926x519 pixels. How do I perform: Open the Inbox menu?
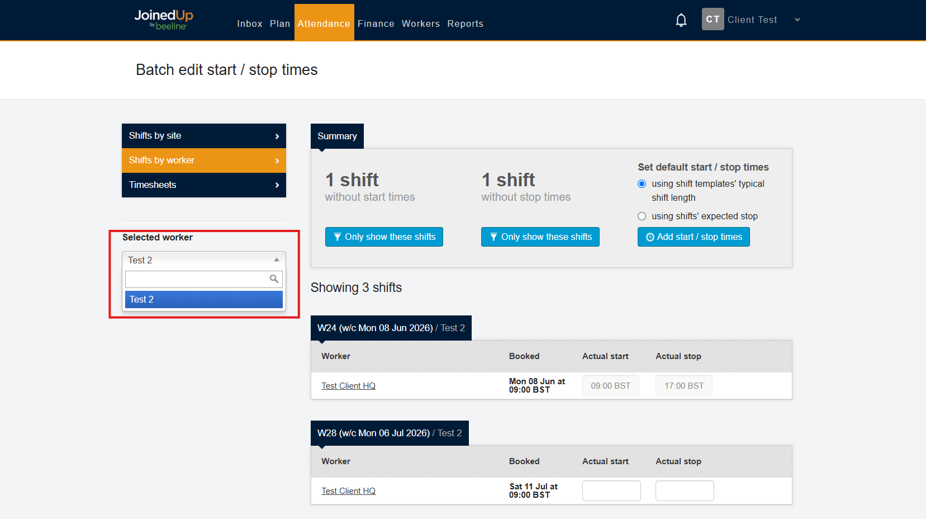(250, 23)
